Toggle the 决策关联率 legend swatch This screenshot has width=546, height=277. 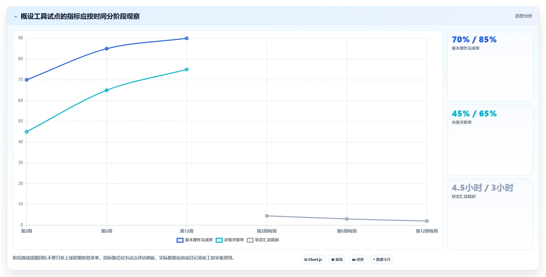[219, 240]
